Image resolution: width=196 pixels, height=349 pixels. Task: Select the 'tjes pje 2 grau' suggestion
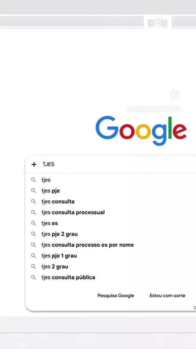pyautogui.click(x=60, y=234)
